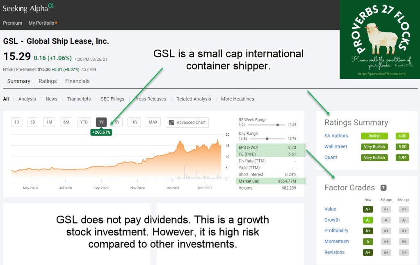Image resolution: width=420 pixels, height=265 pixels.
Task: Open the Ratings tab
Action: (x=48, y=81)
